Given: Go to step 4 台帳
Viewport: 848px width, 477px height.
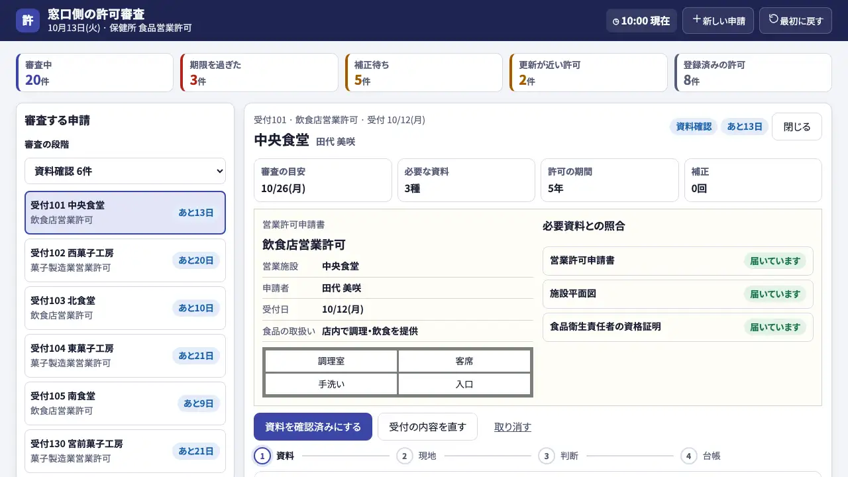Looking at the screenshot, I should tap(700, 456).
